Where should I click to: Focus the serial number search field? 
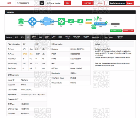coord(27,3)
